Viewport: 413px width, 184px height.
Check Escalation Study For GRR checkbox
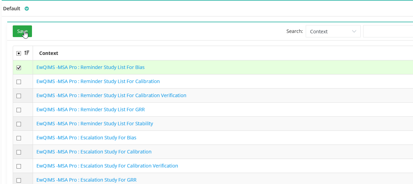pyautogui.click(x=19, y=180)
